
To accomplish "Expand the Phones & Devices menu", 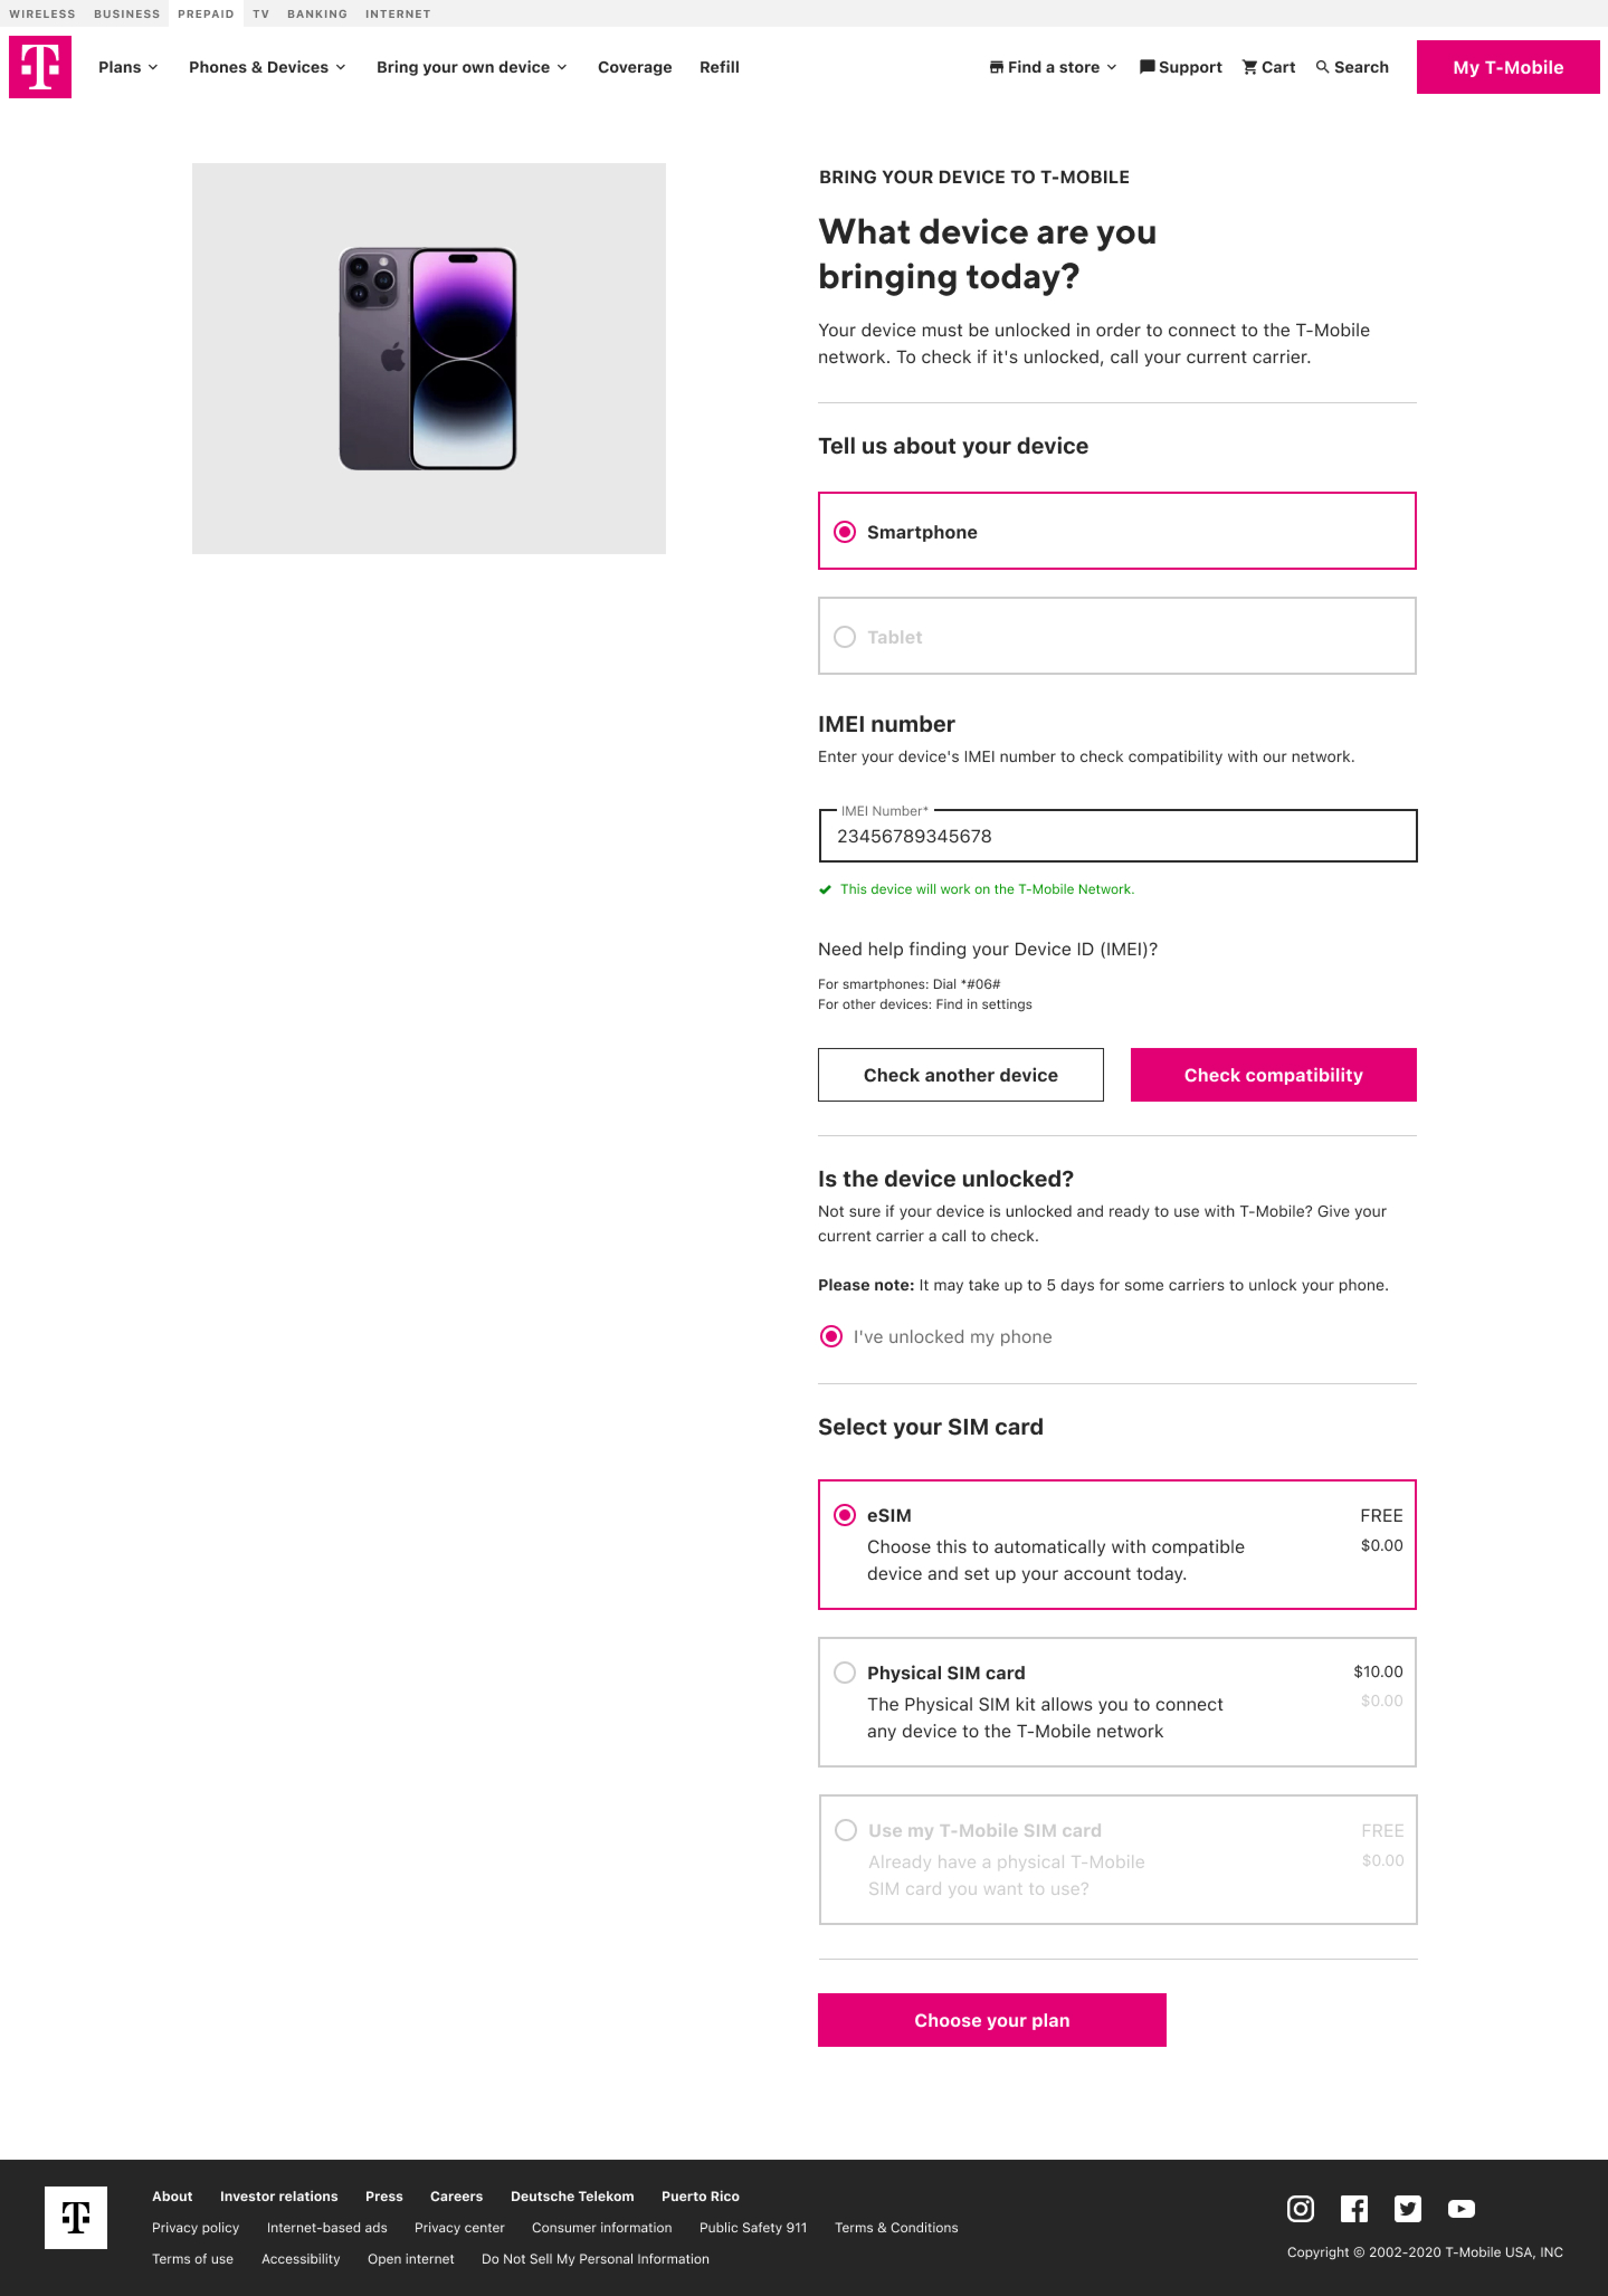I will (267, 67).
